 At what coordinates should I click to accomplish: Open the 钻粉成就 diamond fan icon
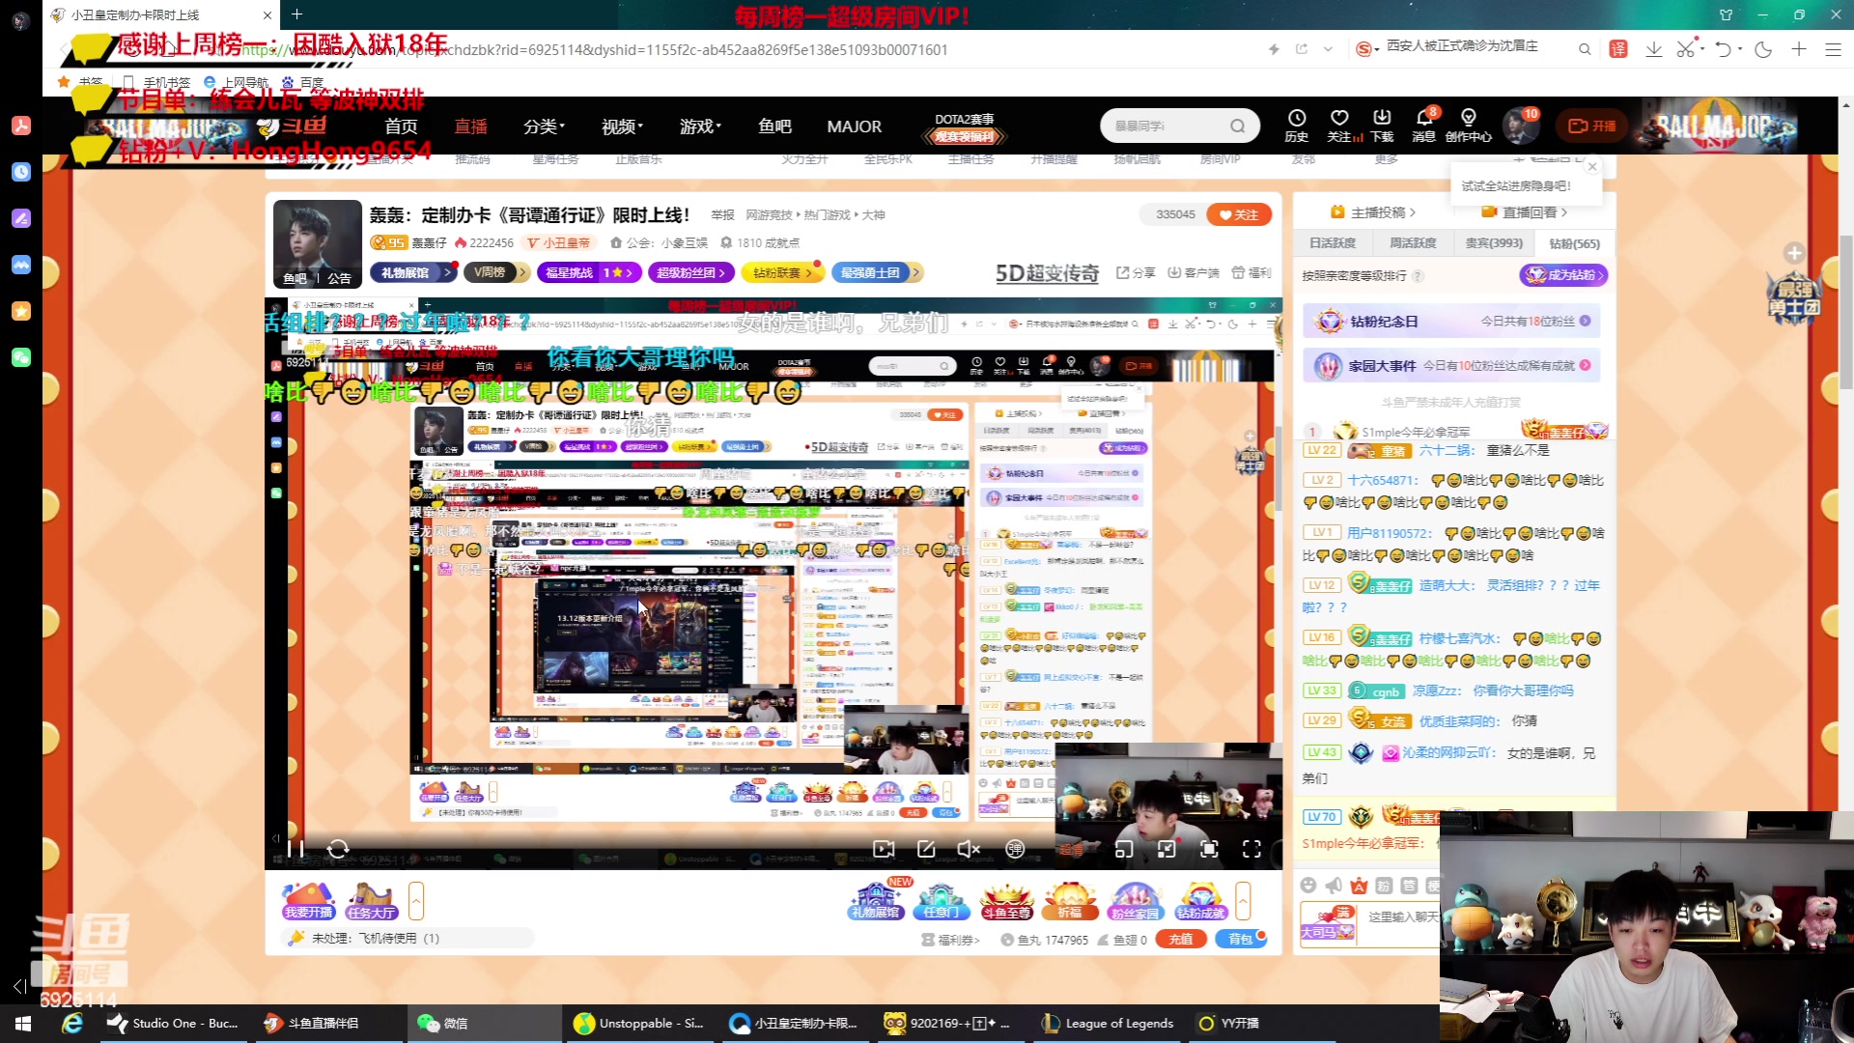click(1200, 900)
